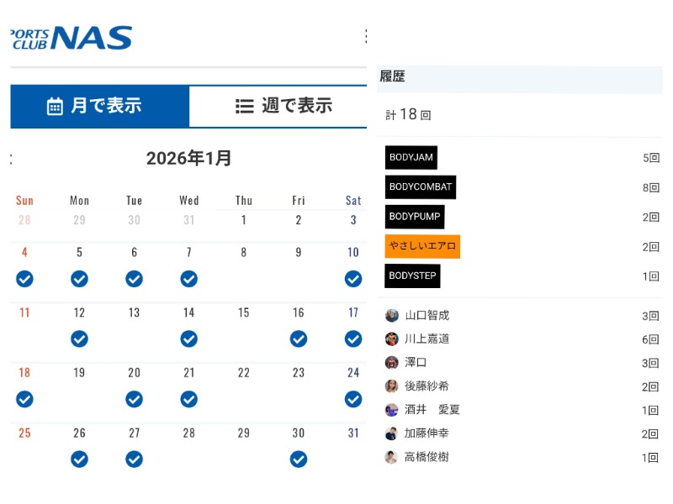Click the avatar next to 加藤伸幸
Image resolution: width=673 pixels, height=504 pixels.
tap(392, 433)
